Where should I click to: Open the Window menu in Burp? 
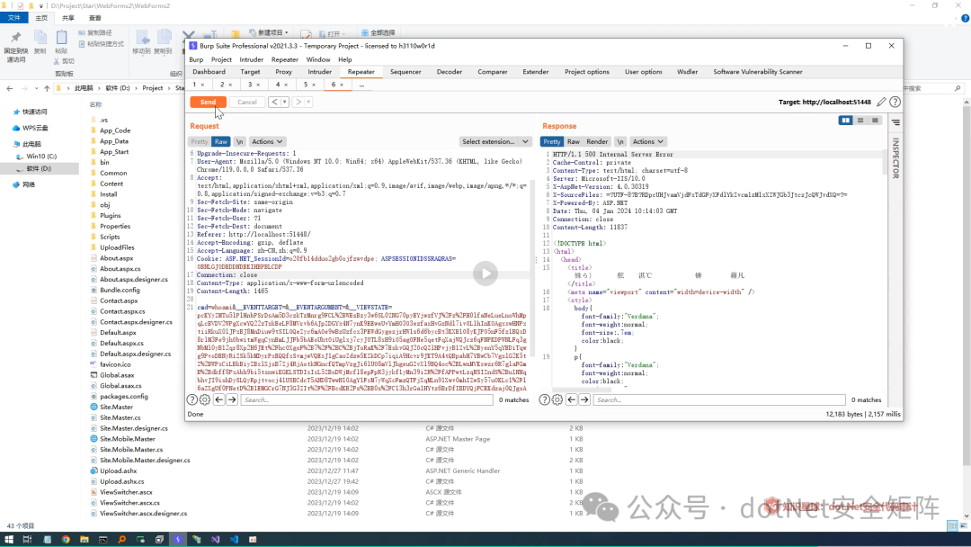(x=317, y=59)
